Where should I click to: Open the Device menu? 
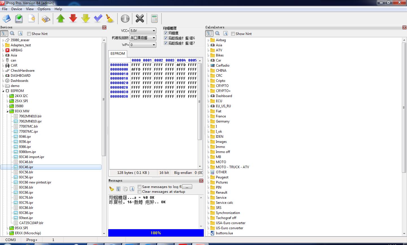(16, 9)
